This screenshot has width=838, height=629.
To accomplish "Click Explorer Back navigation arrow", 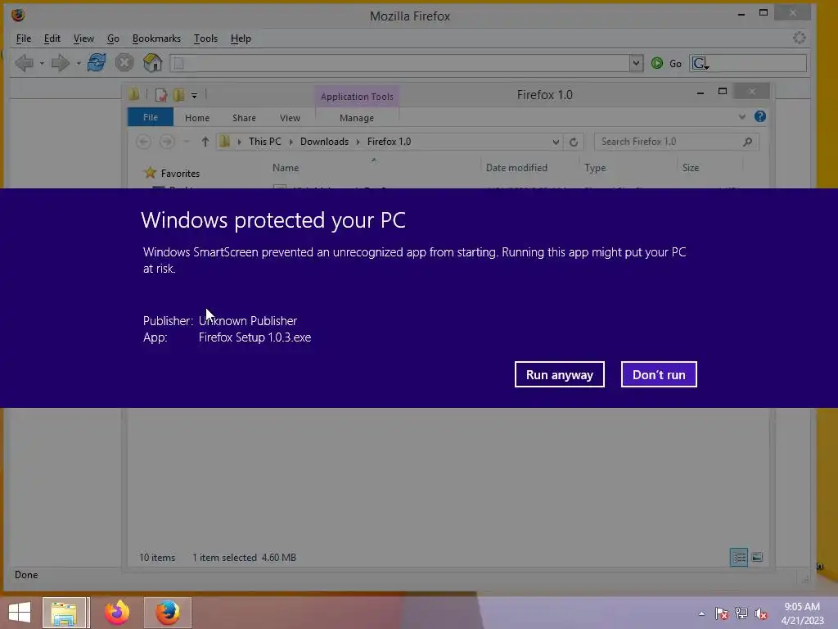I will tap(142, 142).
